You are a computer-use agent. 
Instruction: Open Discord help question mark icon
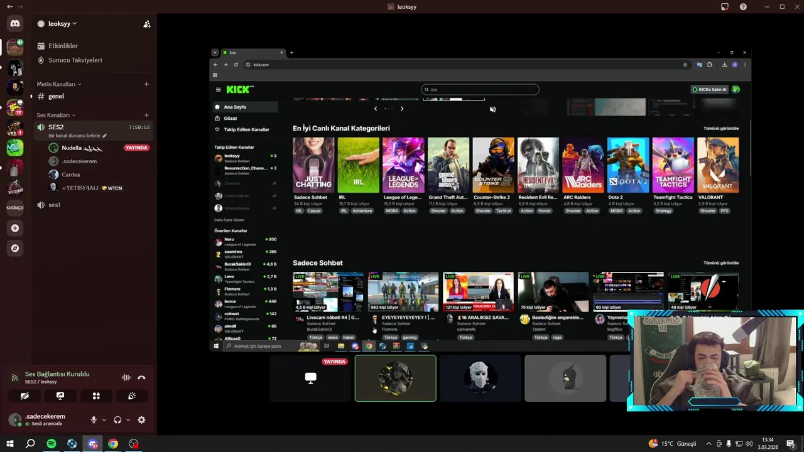[743, 7]
